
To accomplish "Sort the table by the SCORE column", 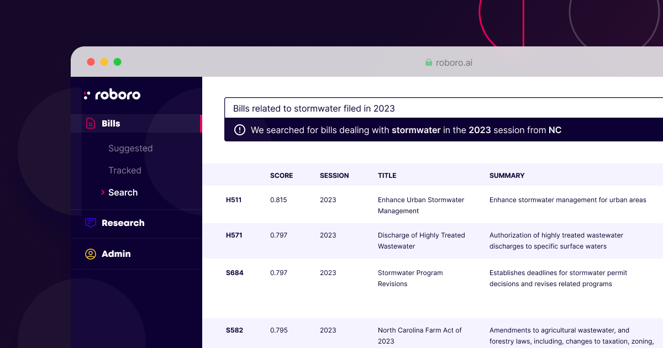I will pyautogui.click(x=282, y=175).
